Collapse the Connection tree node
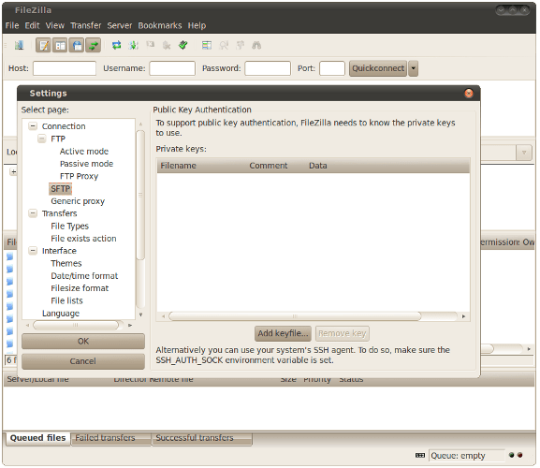Image resolution: width=540 pixels, height=468 pixels. pyautogui.click(x=33, y=126)
